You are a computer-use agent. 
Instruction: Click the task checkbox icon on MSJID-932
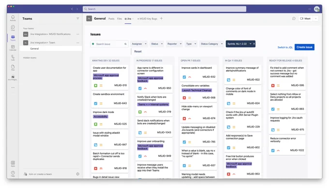184,77
